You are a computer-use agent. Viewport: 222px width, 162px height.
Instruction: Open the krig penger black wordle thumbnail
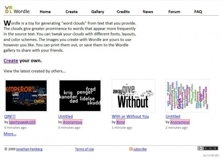click(80, 96)
